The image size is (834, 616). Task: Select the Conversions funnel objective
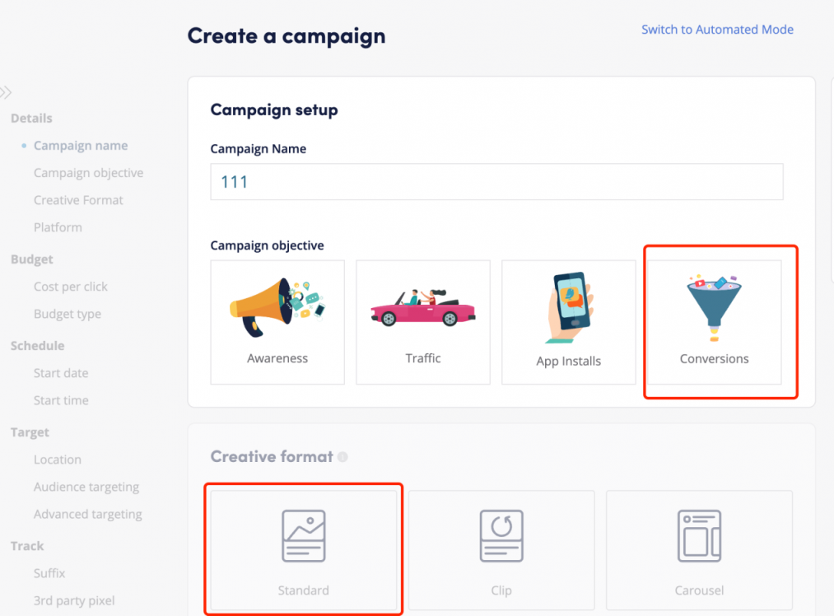(x=714, y=322)
